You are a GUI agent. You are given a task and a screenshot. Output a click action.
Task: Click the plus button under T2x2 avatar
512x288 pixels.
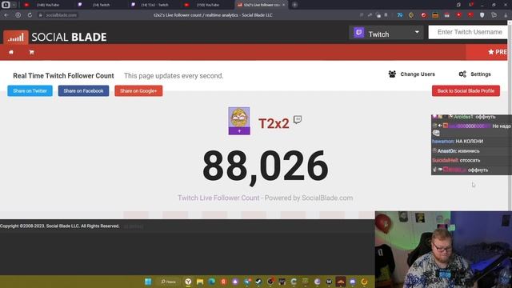[239, 131]
